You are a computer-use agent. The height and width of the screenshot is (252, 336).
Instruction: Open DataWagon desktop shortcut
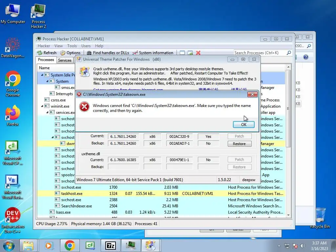tap(13, 48)
